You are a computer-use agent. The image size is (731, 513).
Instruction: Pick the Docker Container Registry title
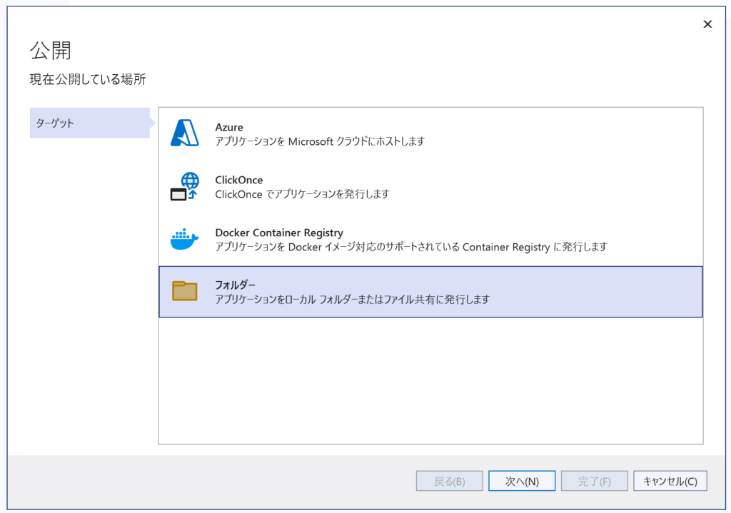[279, 233]
